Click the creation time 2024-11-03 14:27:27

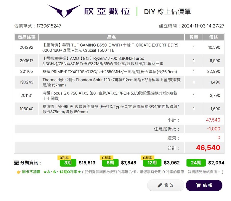tap(203, 26)
